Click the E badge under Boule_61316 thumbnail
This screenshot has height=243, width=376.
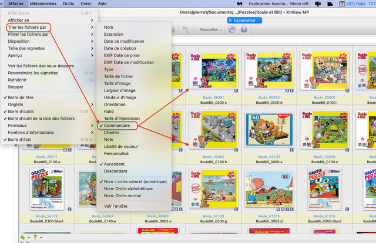pos(347,209)
